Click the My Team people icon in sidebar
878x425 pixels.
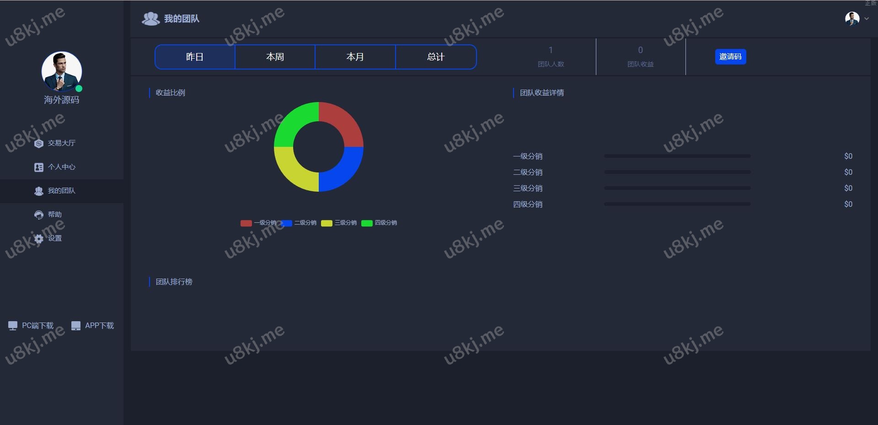39,191
